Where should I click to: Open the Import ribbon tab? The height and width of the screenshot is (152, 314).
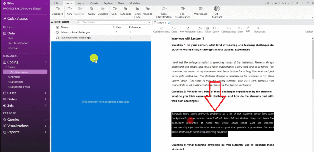[81, 3]
